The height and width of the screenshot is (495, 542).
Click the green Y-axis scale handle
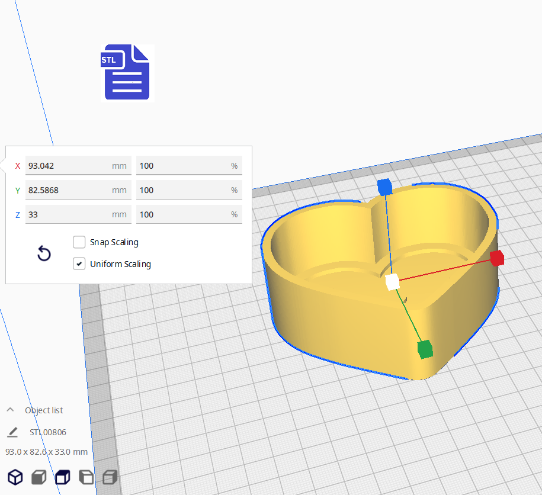(425, 349)
